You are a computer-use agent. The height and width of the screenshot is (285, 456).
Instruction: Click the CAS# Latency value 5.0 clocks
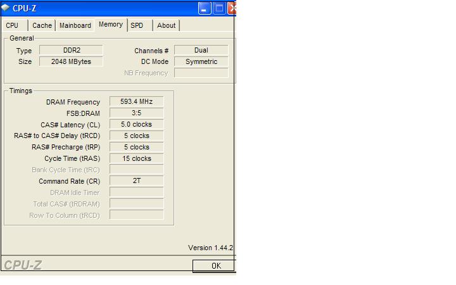pyautogui.click(x=136, y=125)
